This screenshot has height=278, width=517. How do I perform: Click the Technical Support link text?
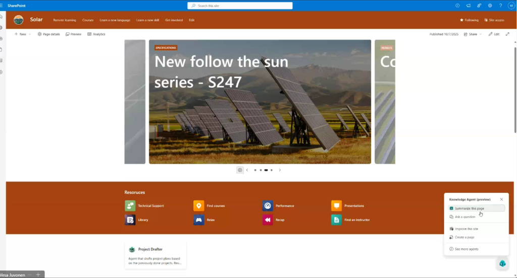150,205
